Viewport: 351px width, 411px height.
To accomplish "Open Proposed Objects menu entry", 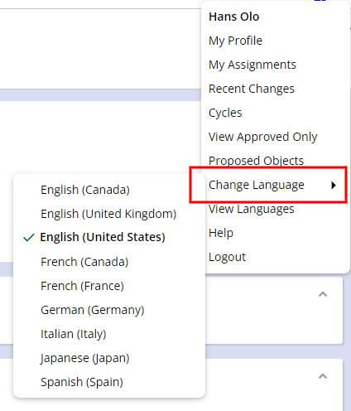I will pos(256,161).
